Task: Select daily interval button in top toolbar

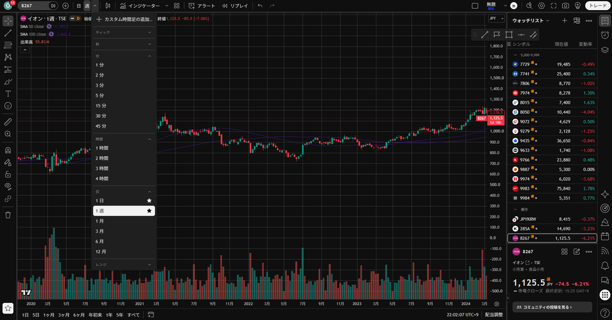Action: (78, 6)
